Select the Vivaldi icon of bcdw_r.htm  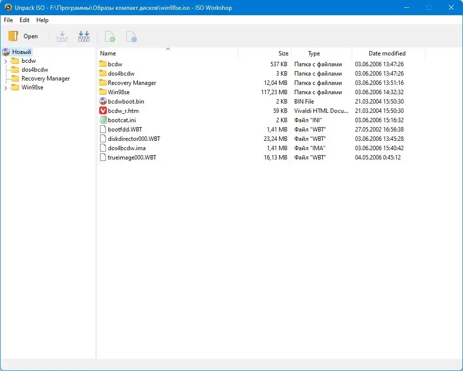pyautogui.click(x=103, y=111)
